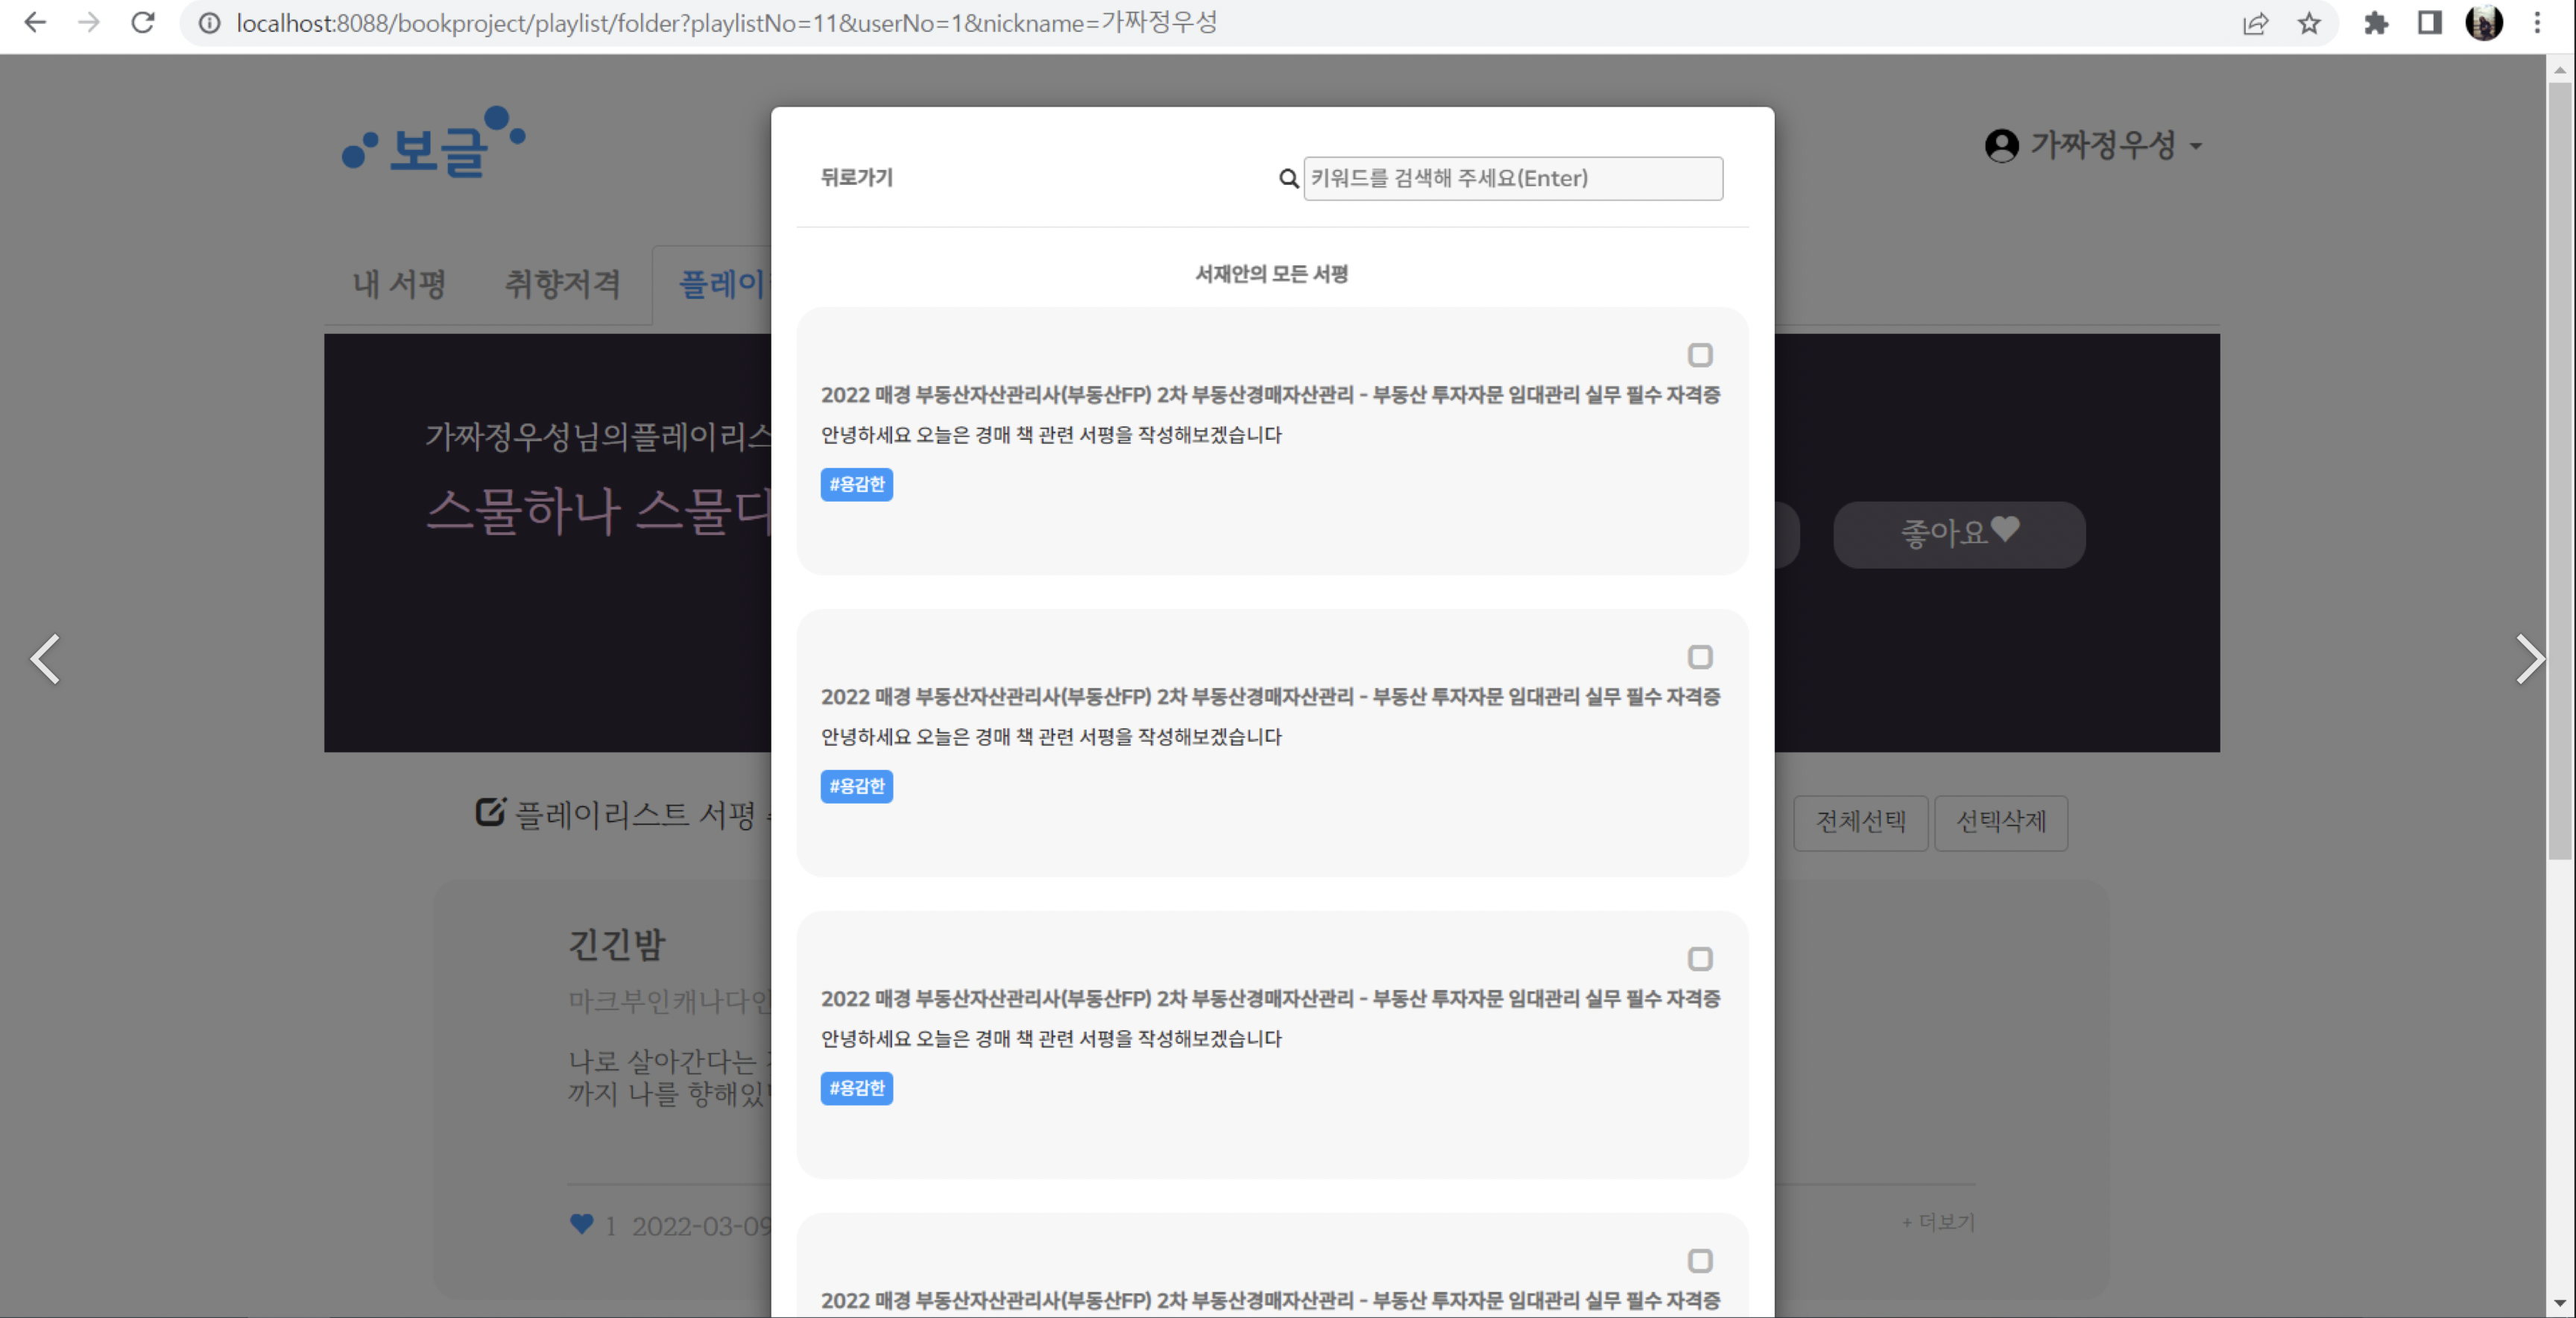Click the browser address bar URL
Screen dimensions: 2576x1318
coord(727,22)
